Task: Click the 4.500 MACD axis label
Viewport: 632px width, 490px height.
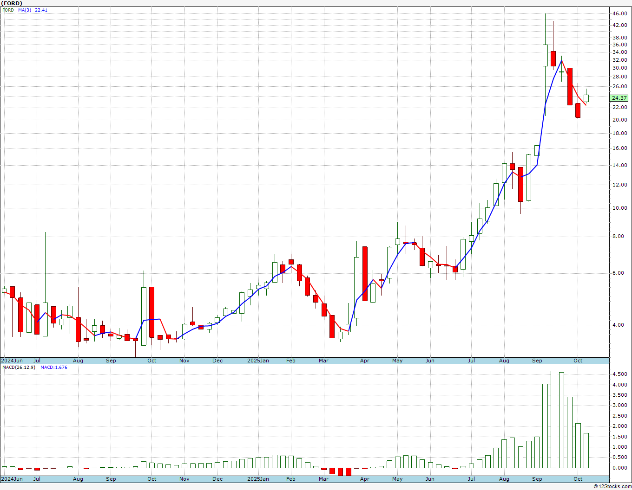Action: click(x=619, y=374)
